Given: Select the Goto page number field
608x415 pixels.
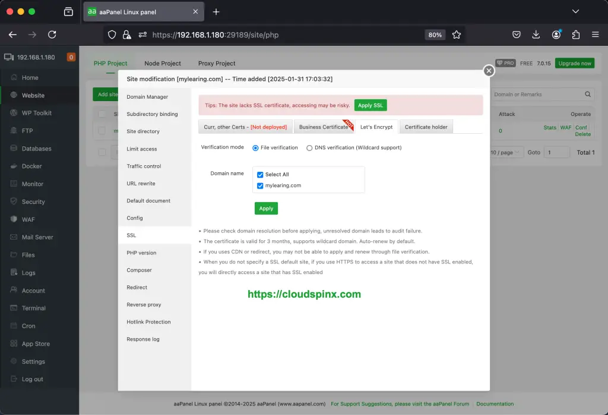Looking at the screenshot, I should [556, 152].
